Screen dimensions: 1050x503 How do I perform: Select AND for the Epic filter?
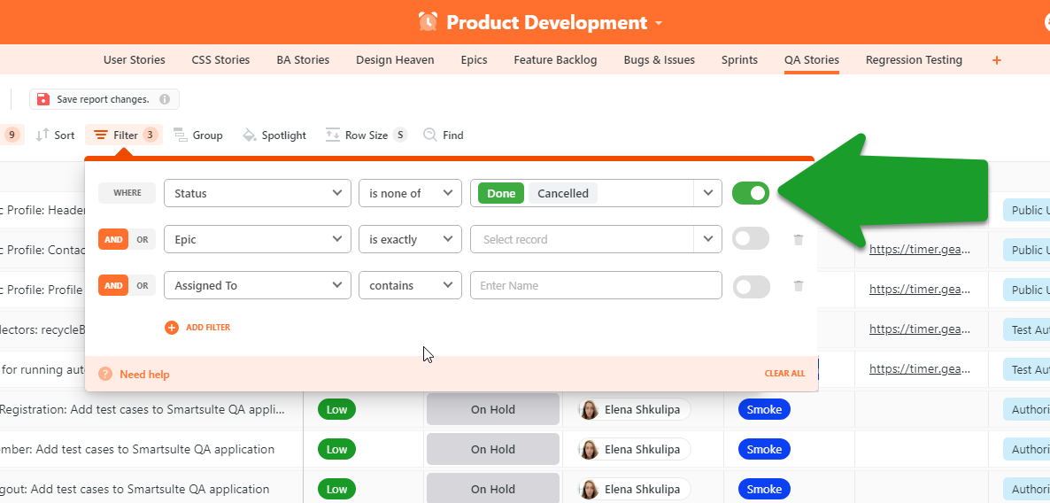113,239
